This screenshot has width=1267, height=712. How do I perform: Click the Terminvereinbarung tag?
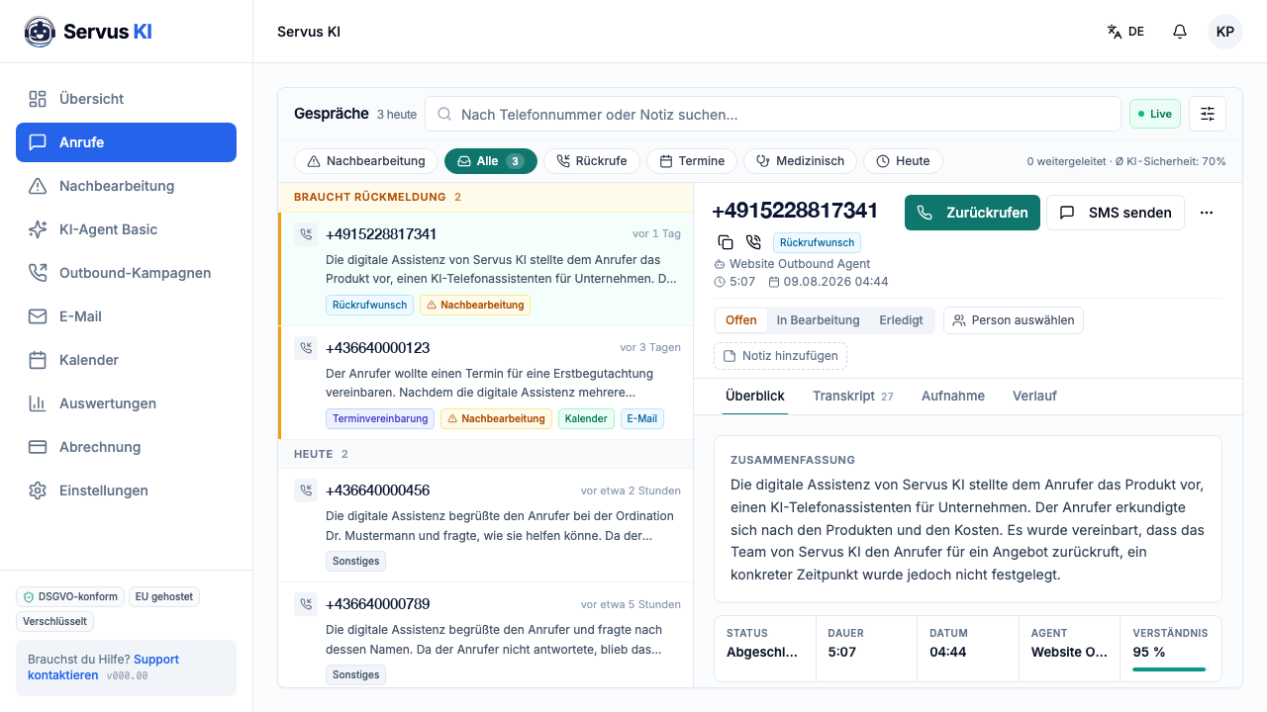[x=380, y=418]
